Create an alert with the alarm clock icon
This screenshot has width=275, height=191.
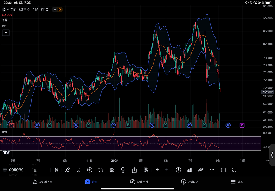pyautogui.click(x=101, y=170)
